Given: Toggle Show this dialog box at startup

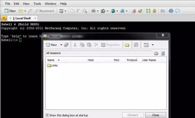Looking at the screenshot, I should pos(47,115).
